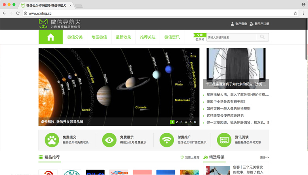Click the 更多>> link in 精选导读
This screenshot has width=308, height=175.
pos(265,157)
